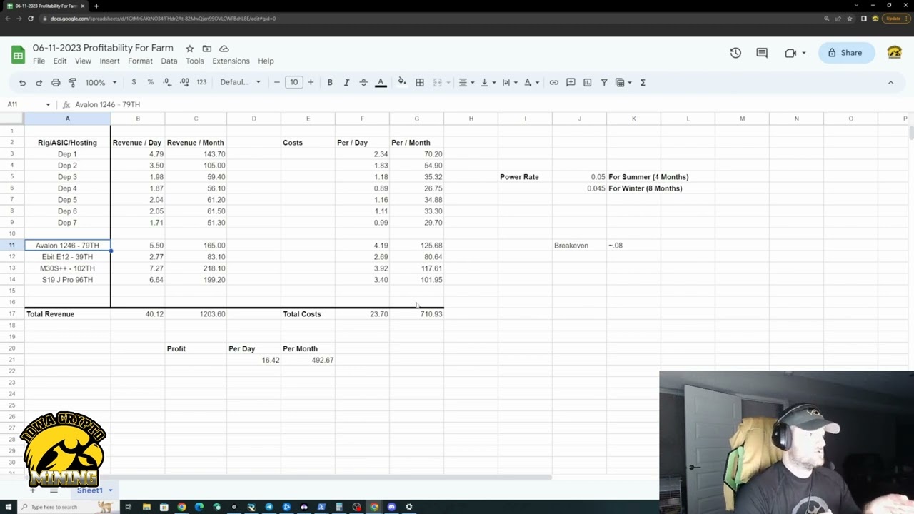Viewport: 914px width, 514px height.
Task: Click the Windows Start button
Action: point(9,507)
